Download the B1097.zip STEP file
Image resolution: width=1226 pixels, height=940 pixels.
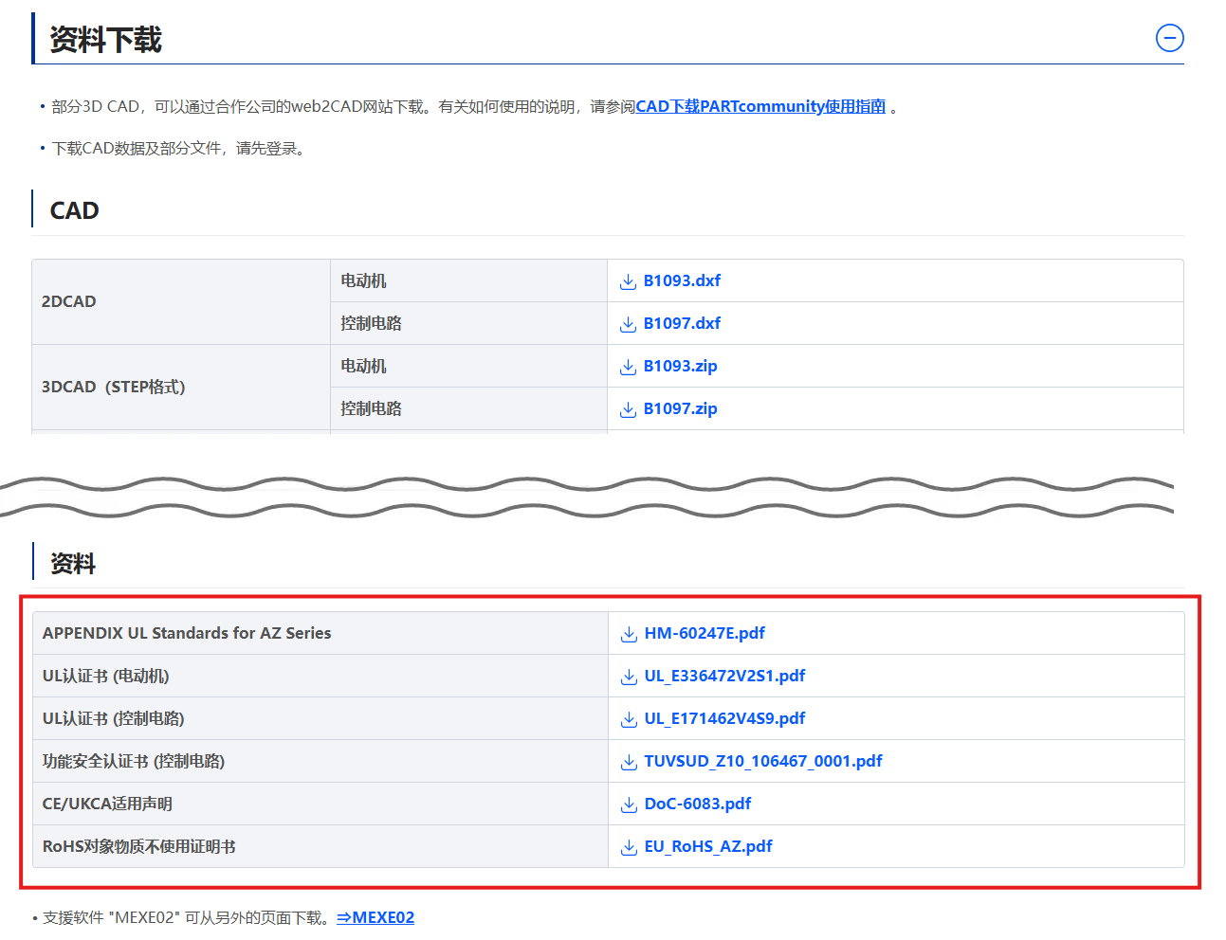(680, 408)
